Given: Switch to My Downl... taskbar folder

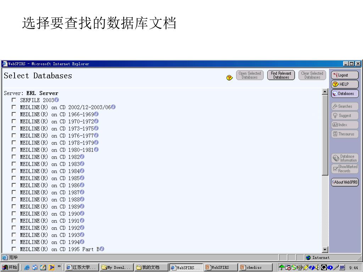Looking at the screenshot, I should pyautogui.click(x=117, y=267).
